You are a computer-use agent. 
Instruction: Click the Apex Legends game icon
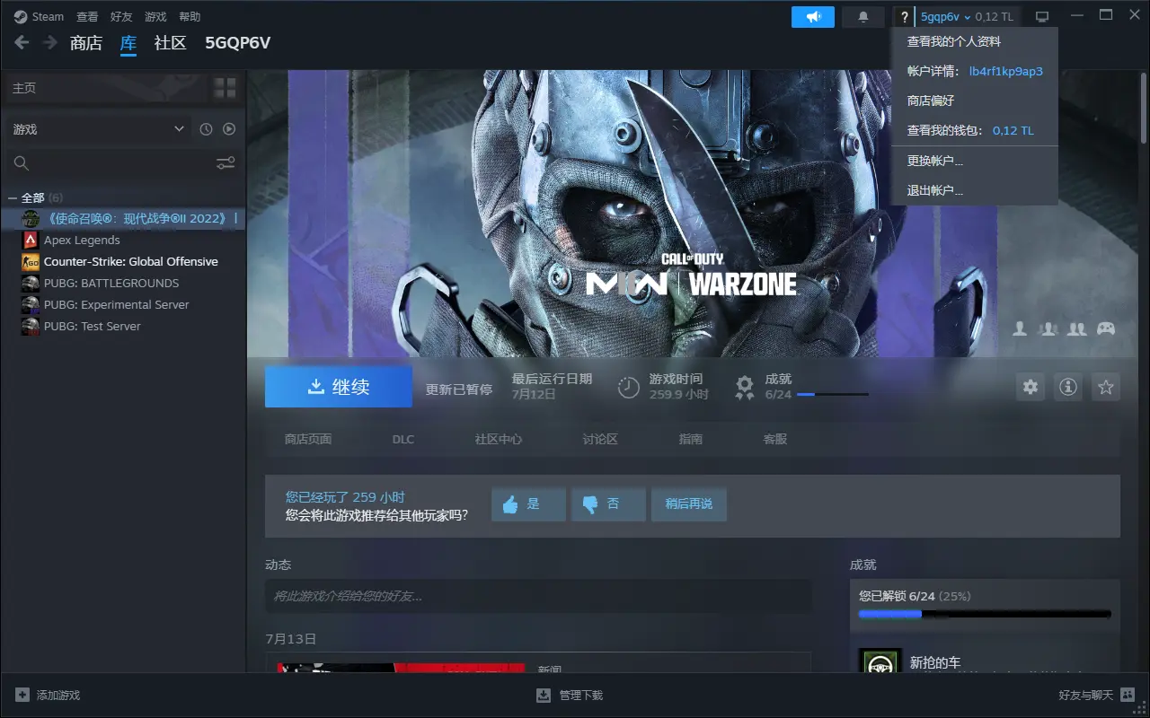[31, 240]
